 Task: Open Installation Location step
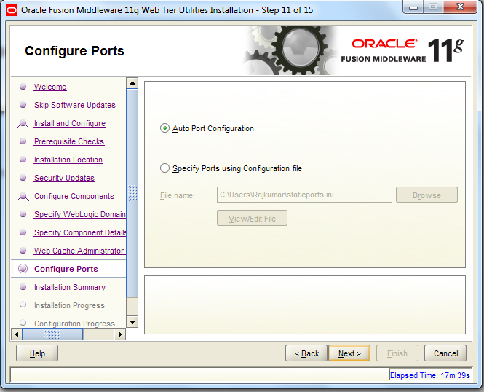click(x=68, y=160)
